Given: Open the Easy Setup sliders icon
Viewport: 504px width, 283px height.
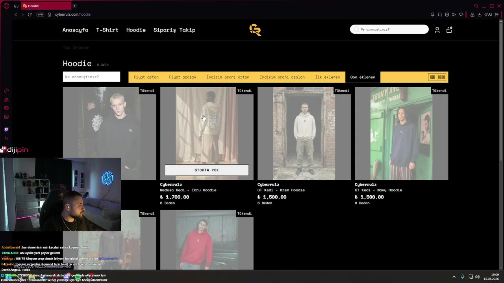Looking at the screenshot, I should click(497, 15).
